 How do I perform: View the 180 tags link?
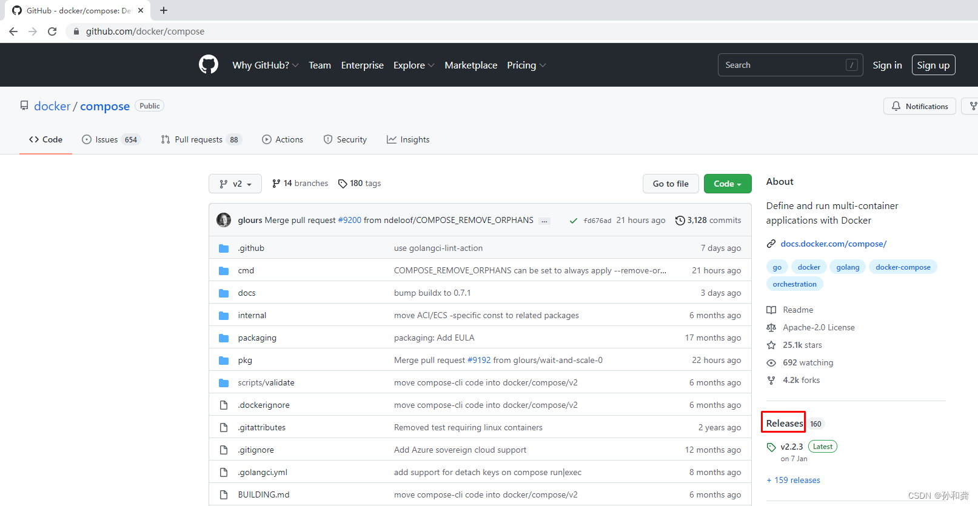pyautogui.click(x=360, y=183)
